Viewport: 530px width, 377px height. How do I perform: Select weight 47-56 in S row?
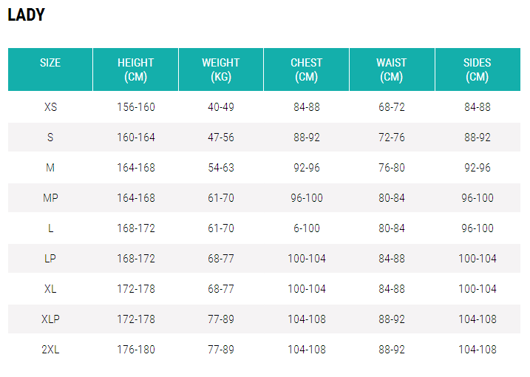click(x=221, y=137)
